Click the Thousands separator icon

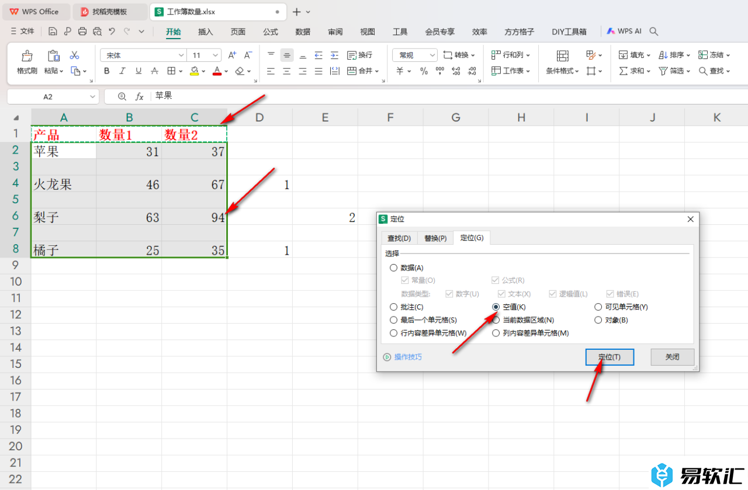click(439, 71)
